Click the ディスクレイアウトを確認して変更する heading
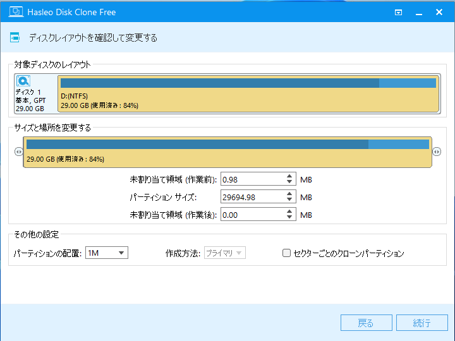 click(x=93, y=38)
